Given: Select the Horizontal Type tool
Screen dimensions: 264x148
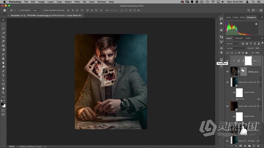Looking at the screenshot, I should (3, 75).
